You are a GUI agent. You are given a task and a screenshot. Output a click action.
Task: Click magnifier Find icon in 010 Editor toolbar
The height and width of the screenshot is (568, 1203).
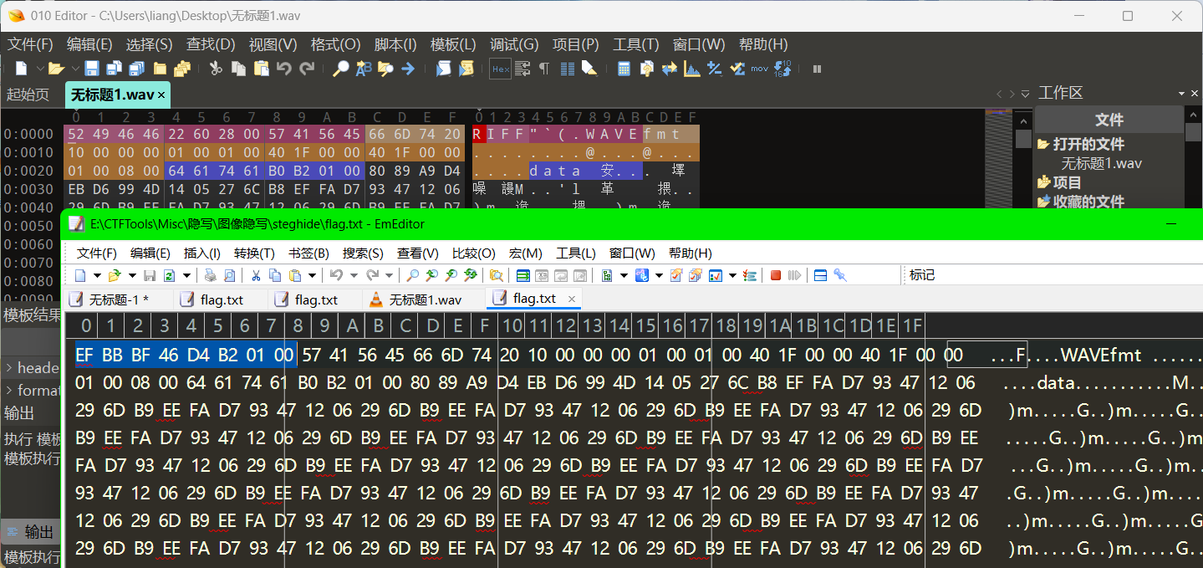(340, 69)
